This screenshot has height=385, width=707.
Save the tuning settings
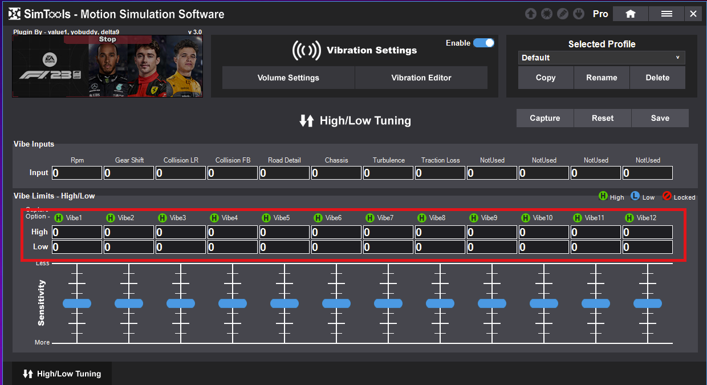pos(660,118)
